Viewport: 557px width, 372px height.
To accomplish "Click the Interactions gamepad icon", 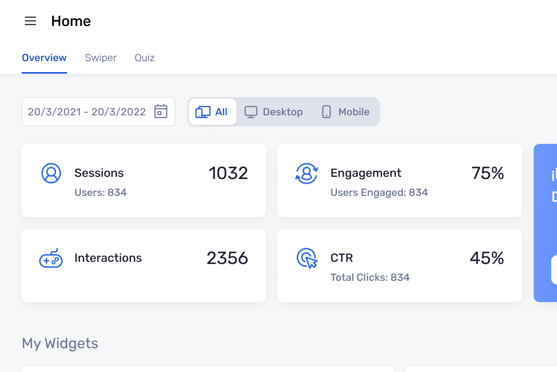I will [x=51, y=258].
